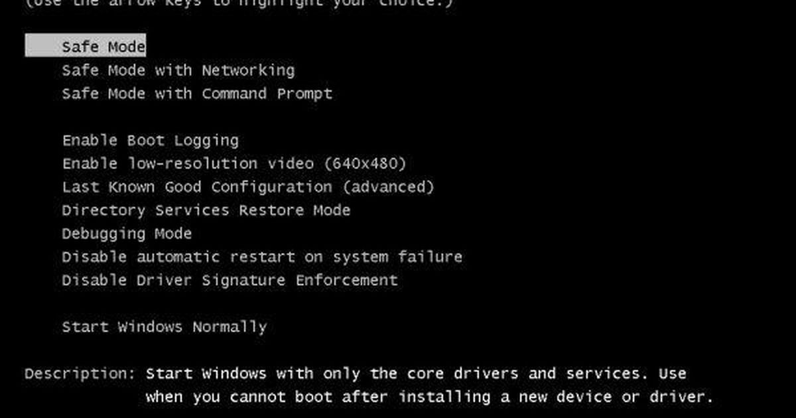Select Start Windows Normally
796x418 pixels.
tap(165, 327)
